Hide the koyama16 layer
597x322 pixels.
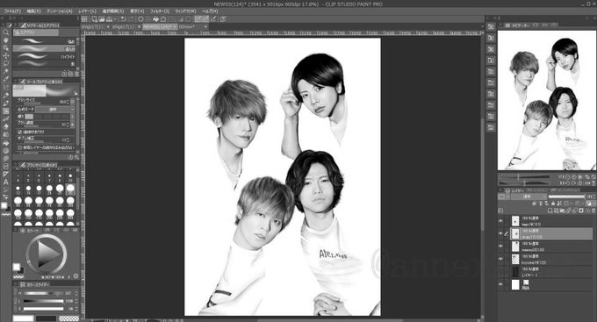500,259
